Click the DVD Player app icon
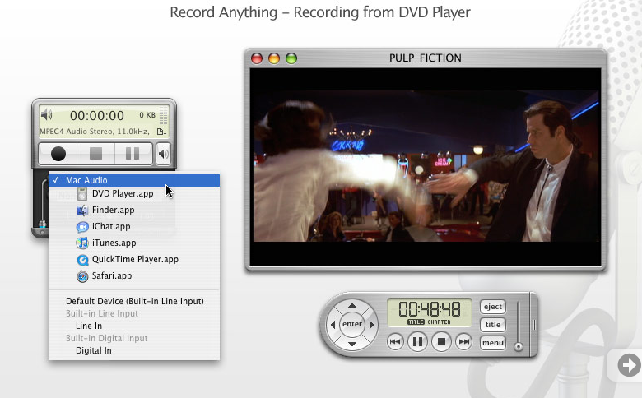 [x=82, y=194]
